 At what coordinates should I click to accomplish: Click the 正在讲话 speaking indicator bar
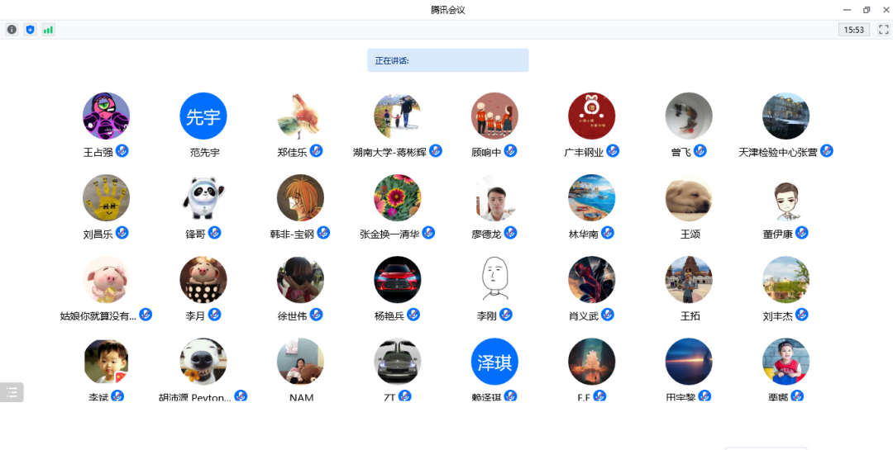447,60
